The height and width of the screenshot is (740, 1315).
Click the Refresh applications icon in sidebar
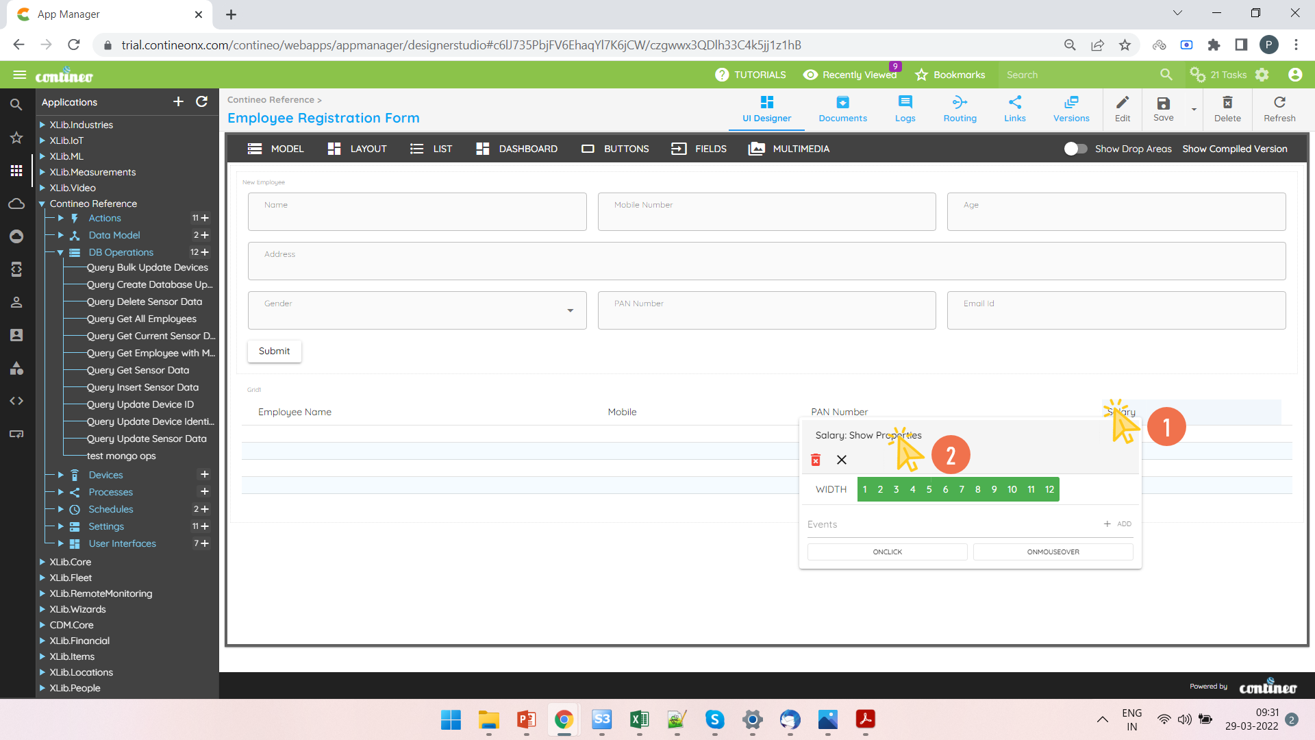[x=201, y=102]
